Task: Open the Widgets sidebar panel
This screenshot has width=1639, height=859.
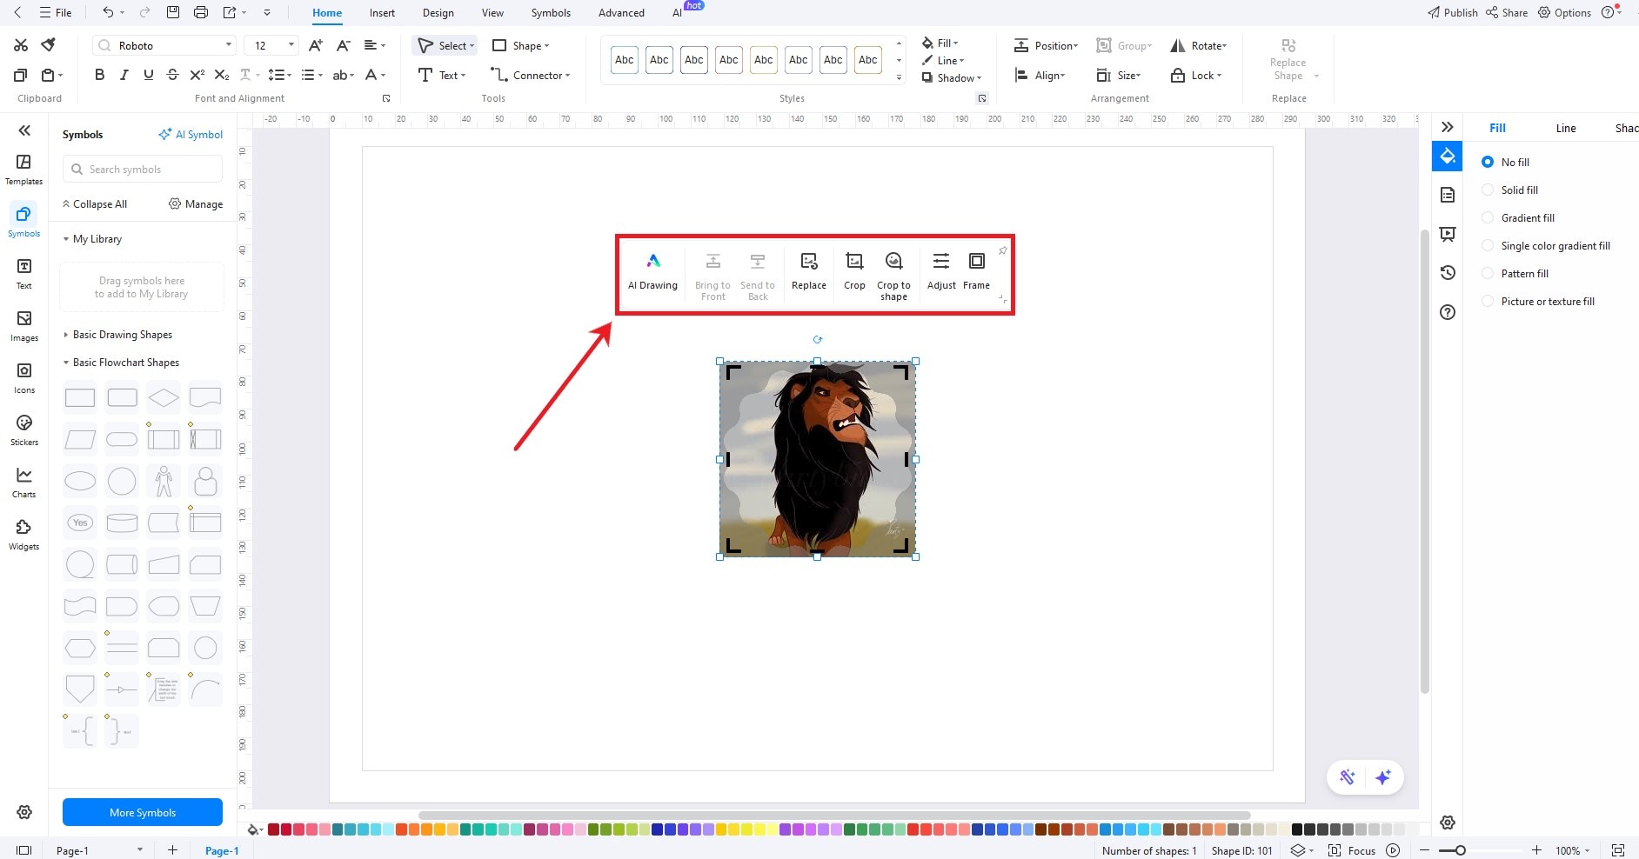Action: coord(24,535)
